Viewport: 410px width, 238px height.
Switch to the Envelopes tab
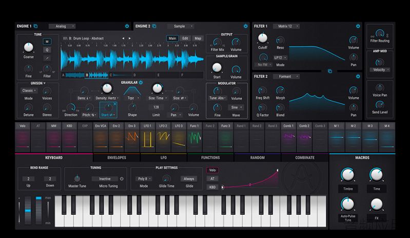(x=116, y=158)
